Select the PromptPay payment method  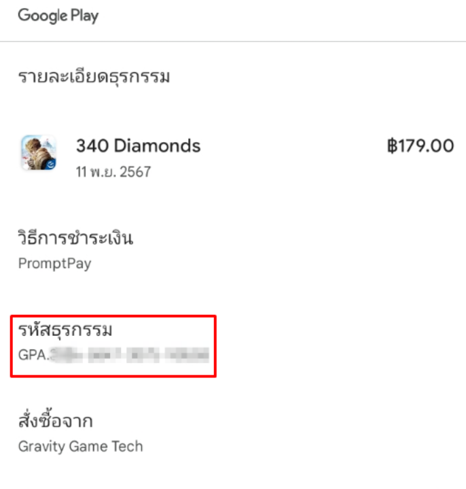click(55, 264)
